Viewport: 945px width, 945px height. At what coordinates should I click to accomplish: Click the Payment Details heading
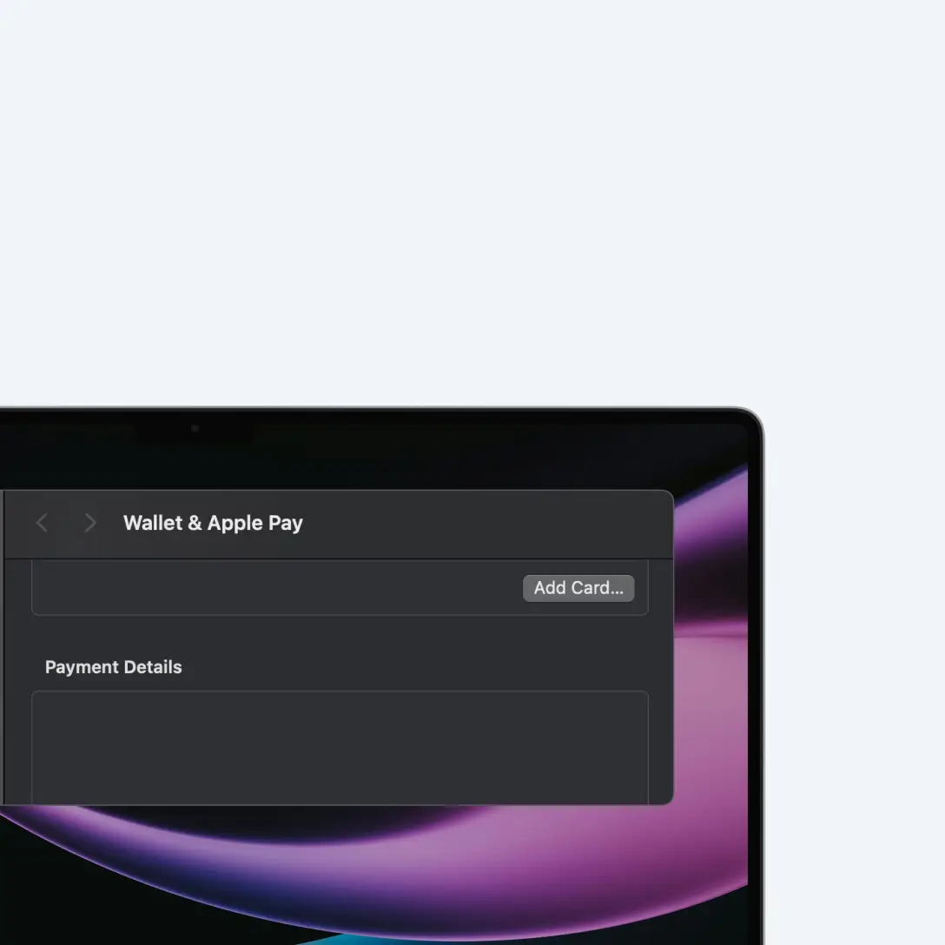114,667
